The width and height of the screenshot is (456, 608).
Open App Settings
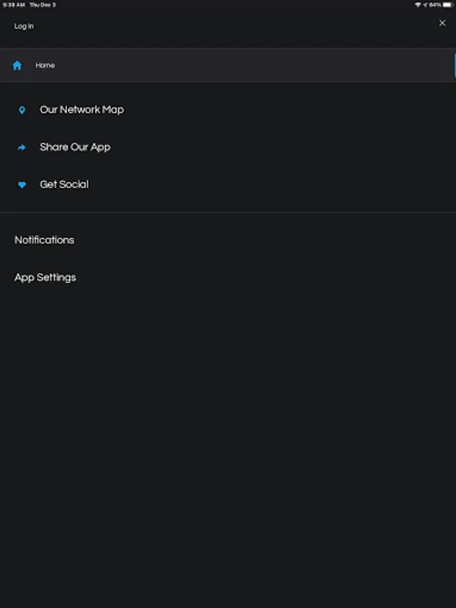(45, 277)
